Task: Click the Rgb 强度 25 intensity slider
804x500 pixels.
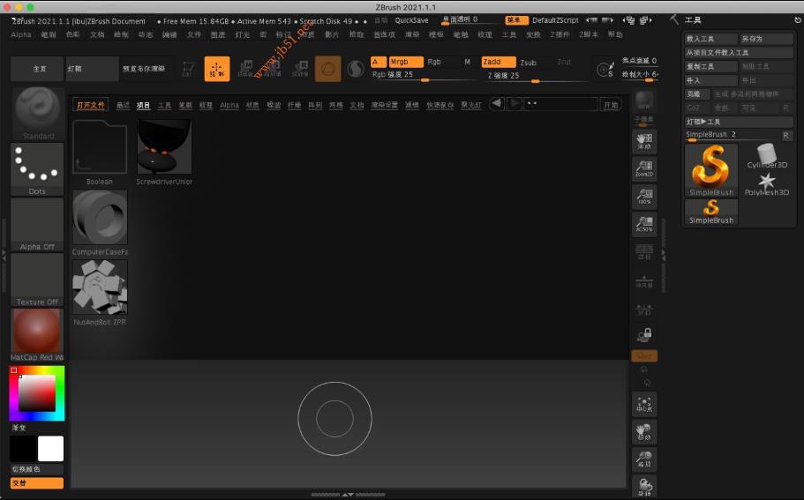Action: pos(424,75)
